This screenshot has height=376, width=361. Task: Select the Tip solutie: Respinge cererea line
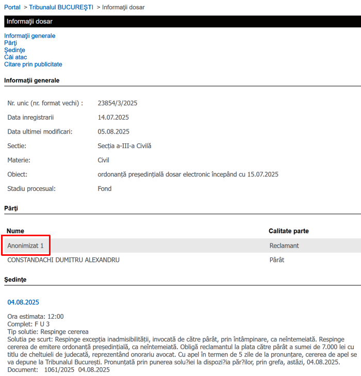pos(48,332)
